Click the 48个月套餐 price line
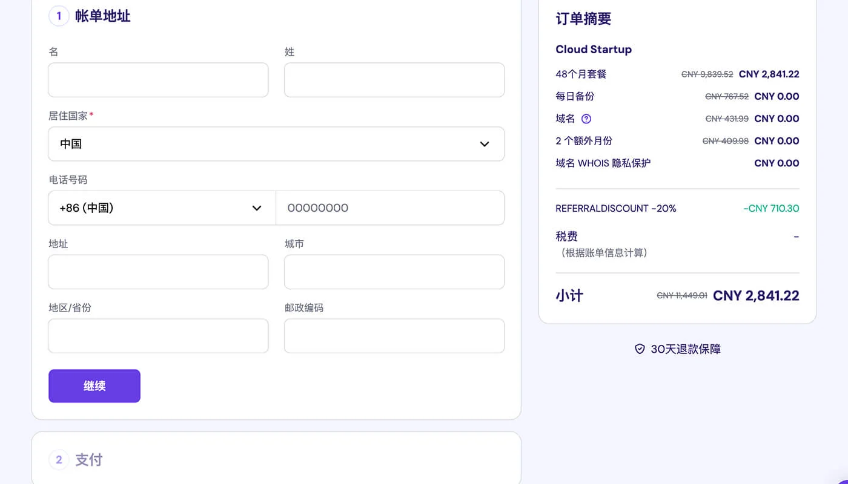This screenshot has height=484, width=848. 581,74
